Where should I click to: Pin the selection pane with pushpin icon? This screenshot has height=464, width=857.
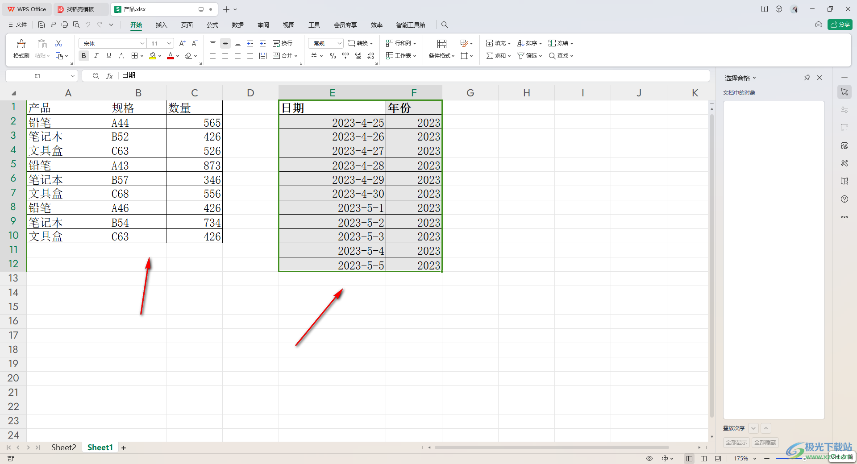coord(807,78)
